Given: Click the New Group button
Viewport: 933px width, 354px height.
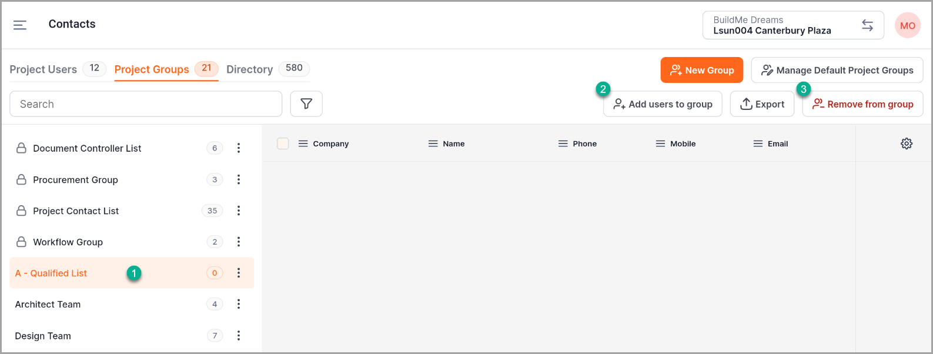Looking at the screenshot, I should point(701,70).
